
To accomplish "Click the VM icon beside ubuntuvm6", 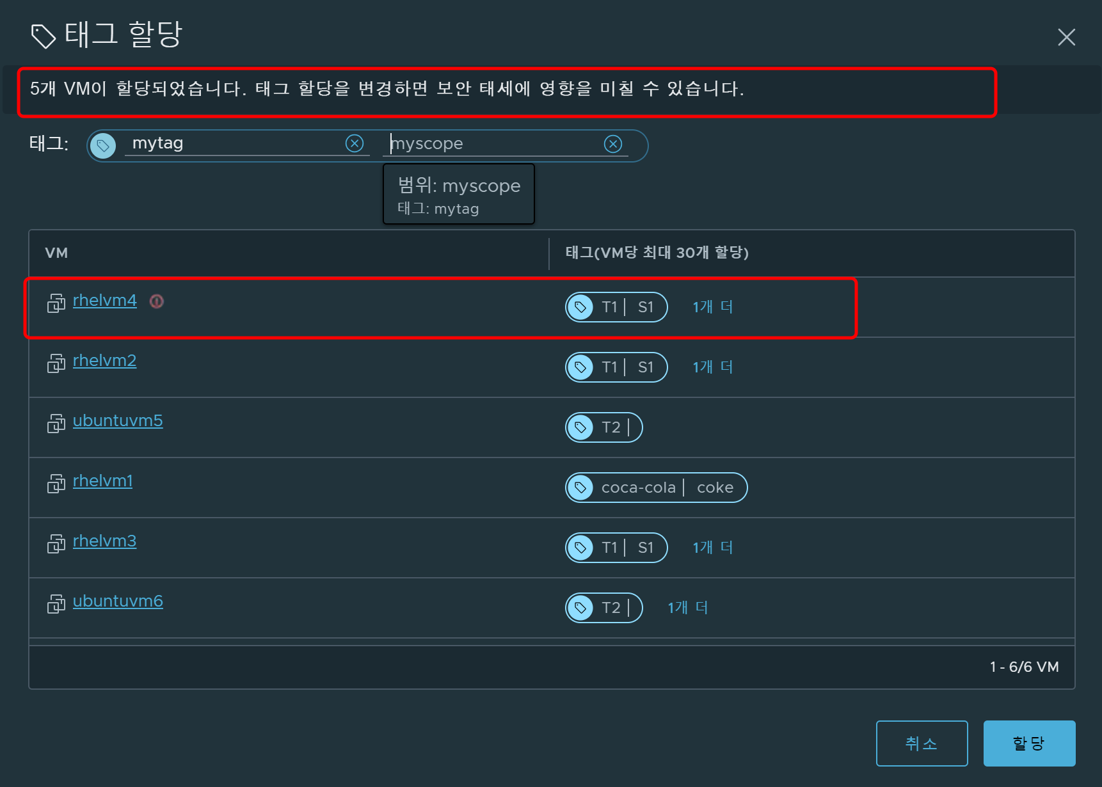I will (x=56, y=603).
